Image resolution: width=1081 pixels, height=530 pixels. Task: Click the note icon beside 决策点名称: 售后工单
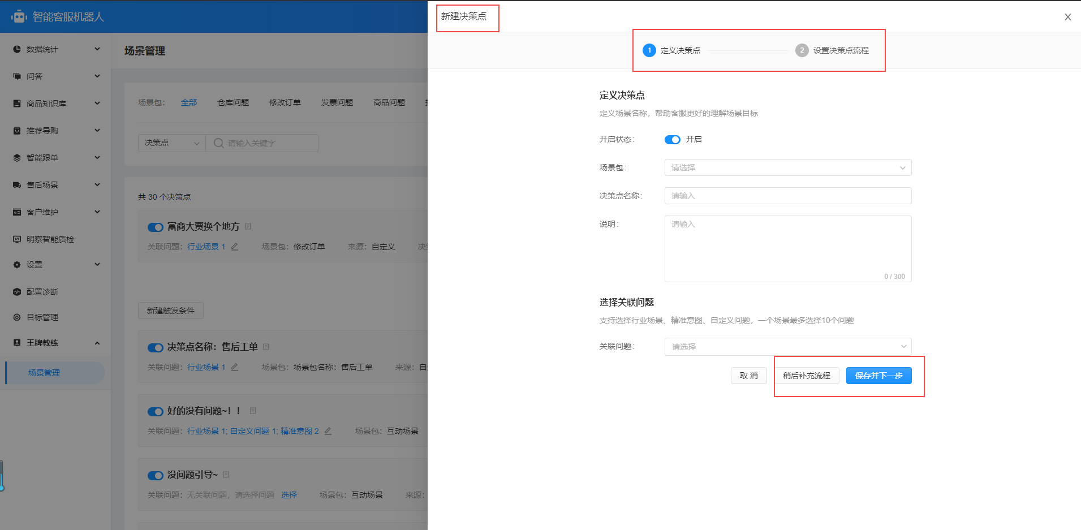tap(266, 347)
